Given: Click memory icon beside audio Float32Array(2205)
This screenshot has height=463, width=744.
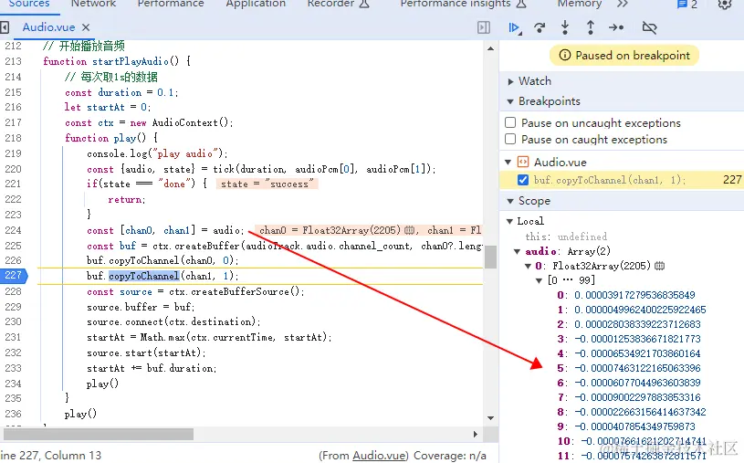Looking at the screenshot, I should (x=659, y=266).
